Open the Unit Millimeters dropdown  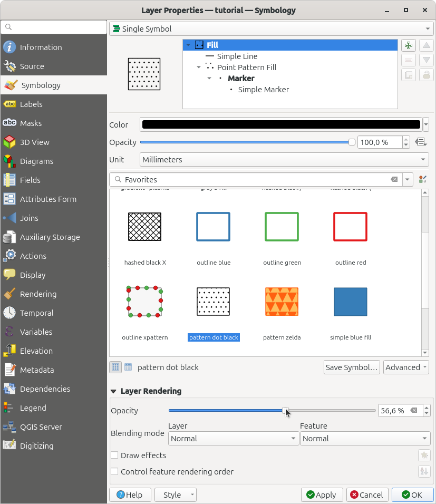pos(285,160)
